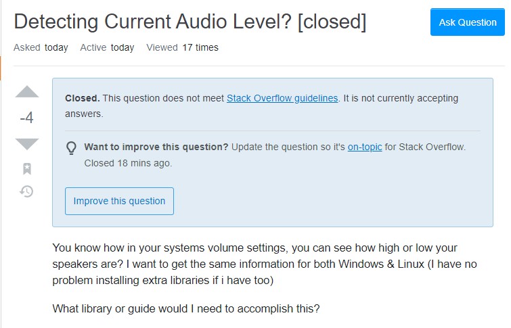511x328 pixels.
Task: Open the question title 'Detecting Current Audio Level?'
Action: pyautogui.click(x=152, y=22)
